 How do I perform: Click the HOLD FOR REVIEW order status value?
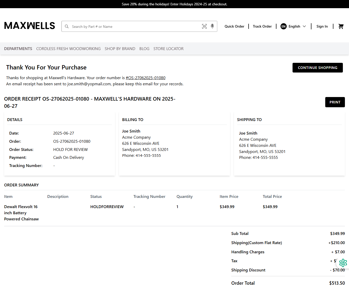[x=71, y=149]
